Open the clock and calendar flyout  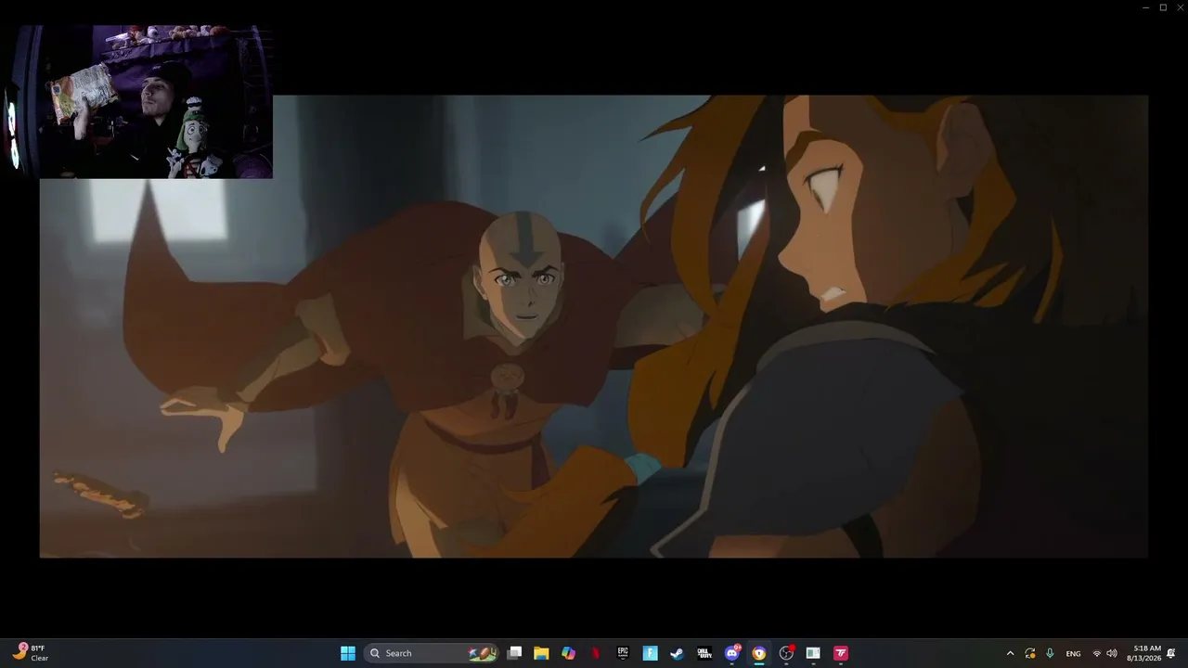click(x=1143, y=653)
